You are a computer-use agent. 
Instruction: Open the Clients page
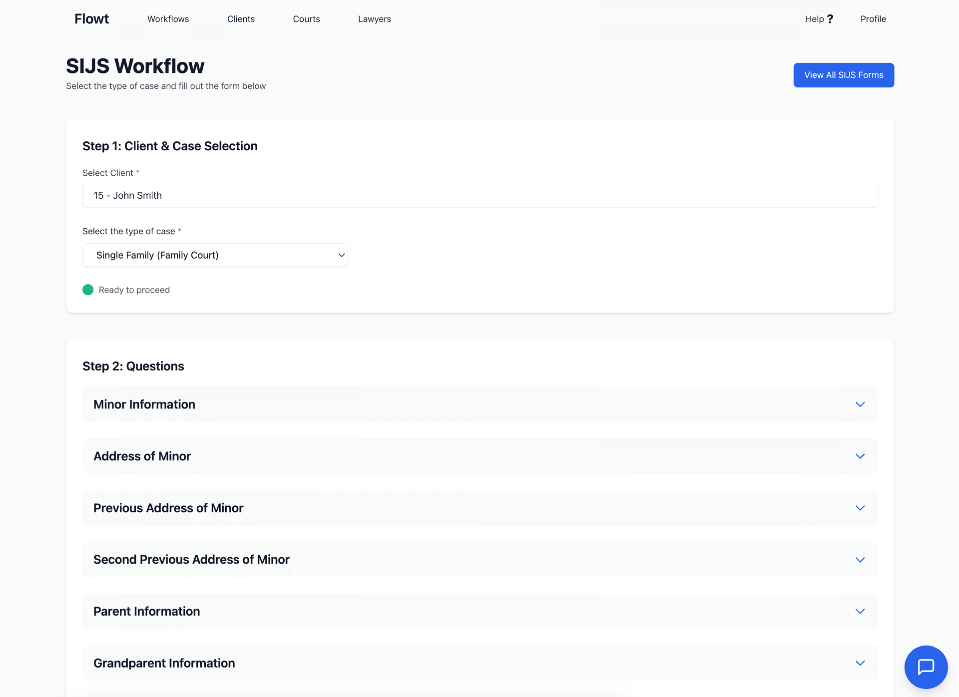click(x=241, y=18)
